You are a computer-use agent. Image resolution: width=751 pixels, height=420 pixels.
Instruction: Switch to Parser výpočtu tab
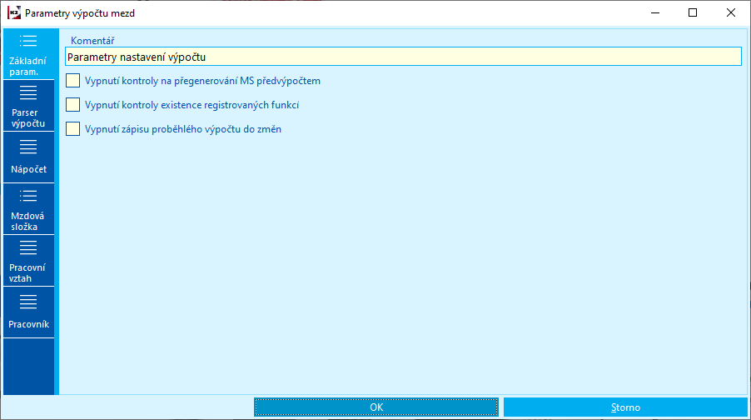[x=29, y=106]
